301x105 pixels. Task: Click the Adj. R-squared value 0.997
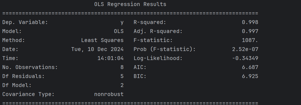tap(250, 31)
